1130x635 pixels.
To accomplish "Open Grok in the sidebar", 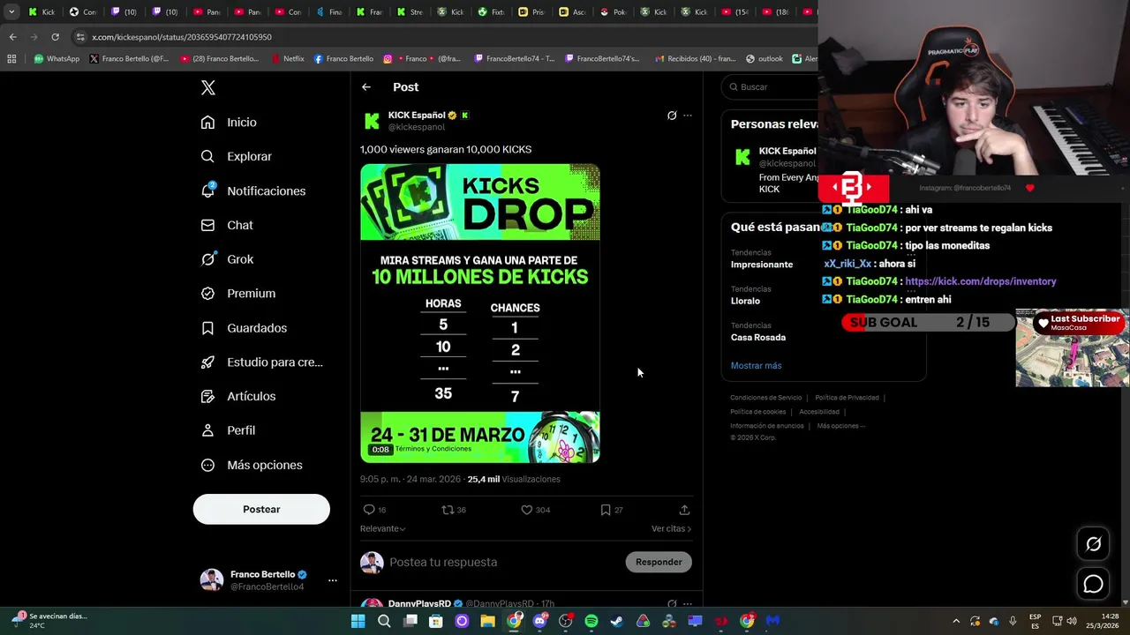I will point(227,259).
